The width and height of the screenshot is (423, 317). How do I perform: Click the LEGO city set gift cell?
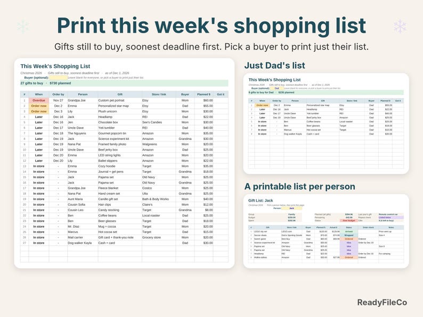pyautogui.click(x=267, y=231)
